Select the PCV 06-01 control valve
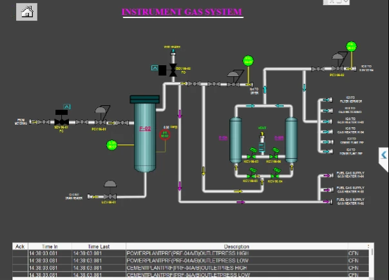389x280 pixels. click(x=102, y=116)
